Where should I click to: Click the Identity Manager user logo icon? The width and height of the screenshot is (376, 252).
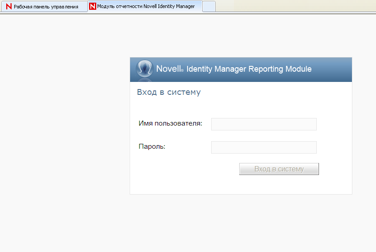click(x=144, y=69)
